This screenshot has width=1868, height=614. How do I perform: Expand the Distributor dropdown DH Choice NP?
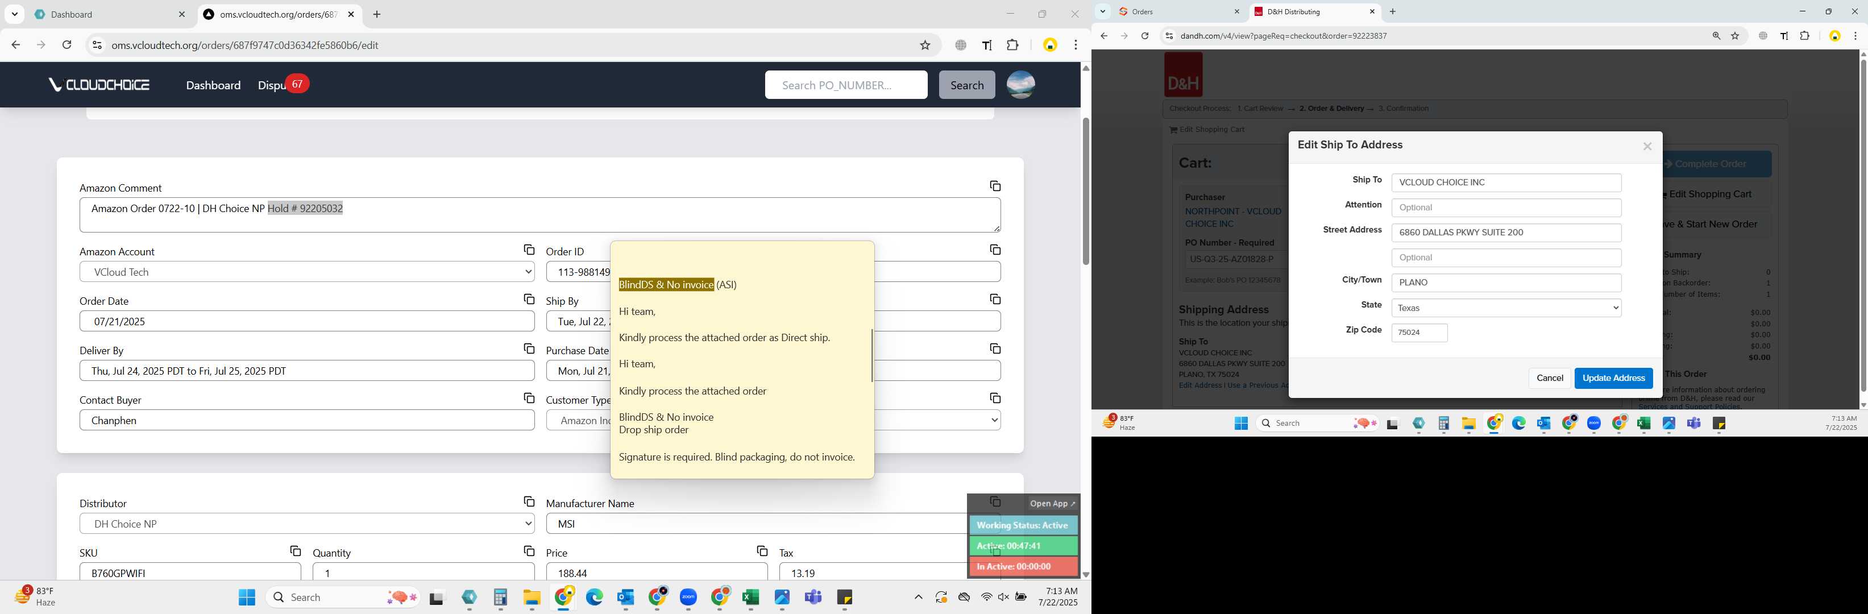pyautogui.click(x=307, y=524)
